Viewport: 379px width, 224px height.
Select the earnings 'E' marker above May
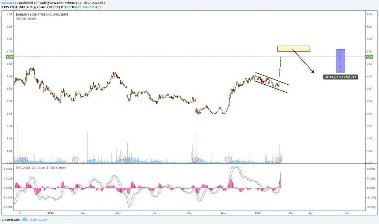(126, 160)
